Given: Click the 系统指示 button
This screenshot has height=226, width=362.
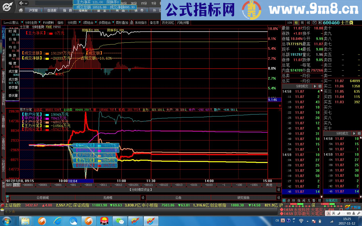Looking at the screenshot, I should (x=141, y=23).
